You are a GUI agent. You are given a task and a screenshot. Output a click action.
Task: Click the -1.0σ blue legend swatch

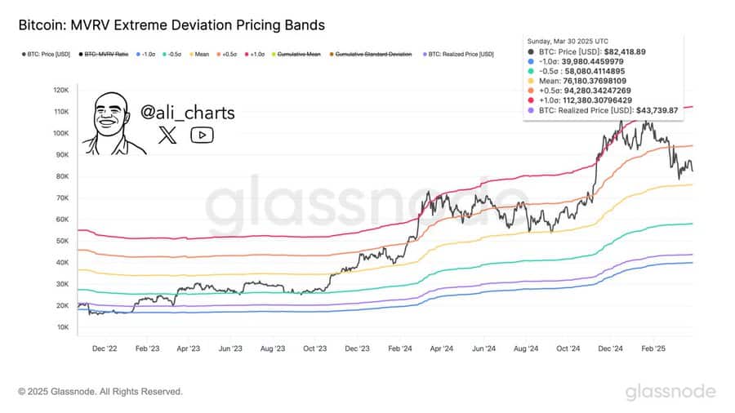pos(138,55)
